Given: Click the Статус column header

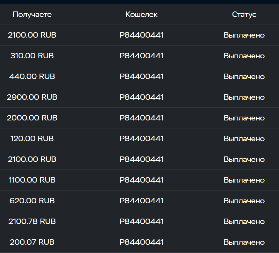Looking at the screenshot, I should pyautogui.click(x=244, y=14).
